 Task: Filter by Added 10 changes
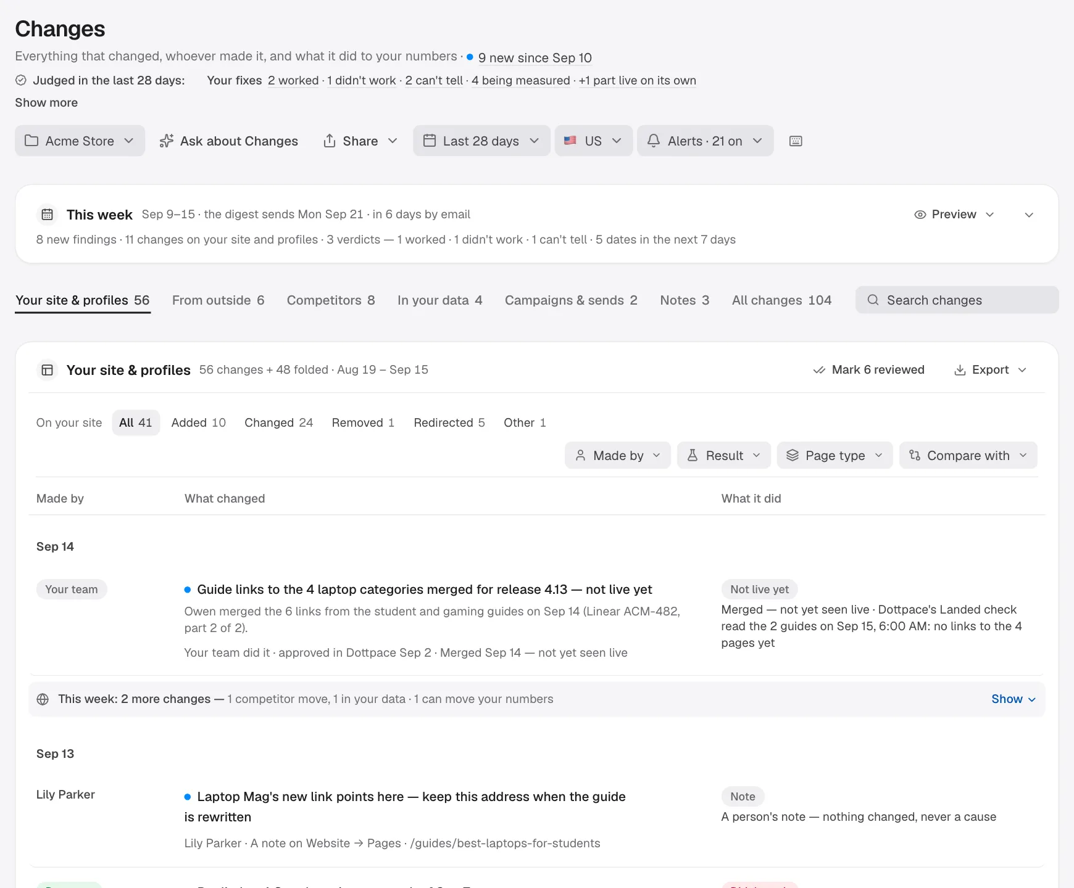[199, 423]
